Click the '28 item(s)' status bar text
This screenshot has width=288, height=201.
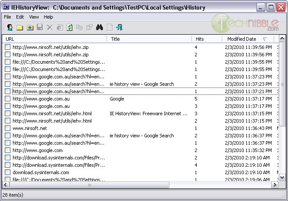[x=13, y=195]
